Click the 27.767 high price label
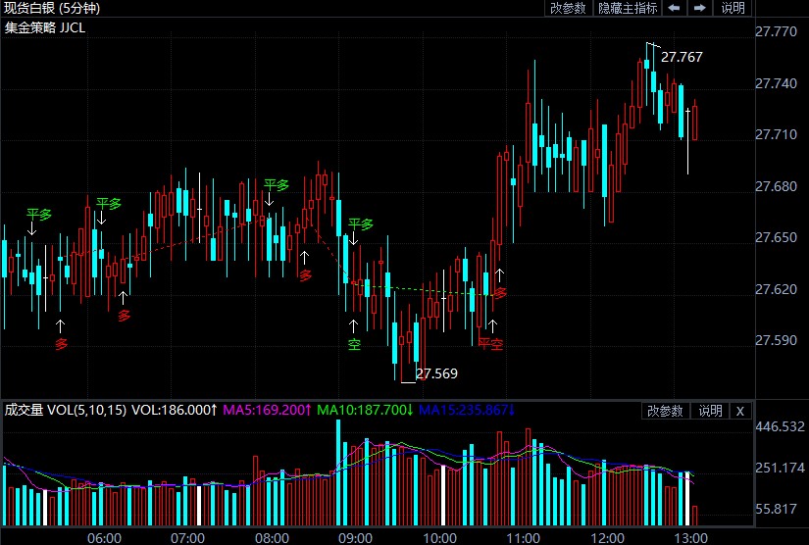This screenshot has height=545, width=809. 682,57
